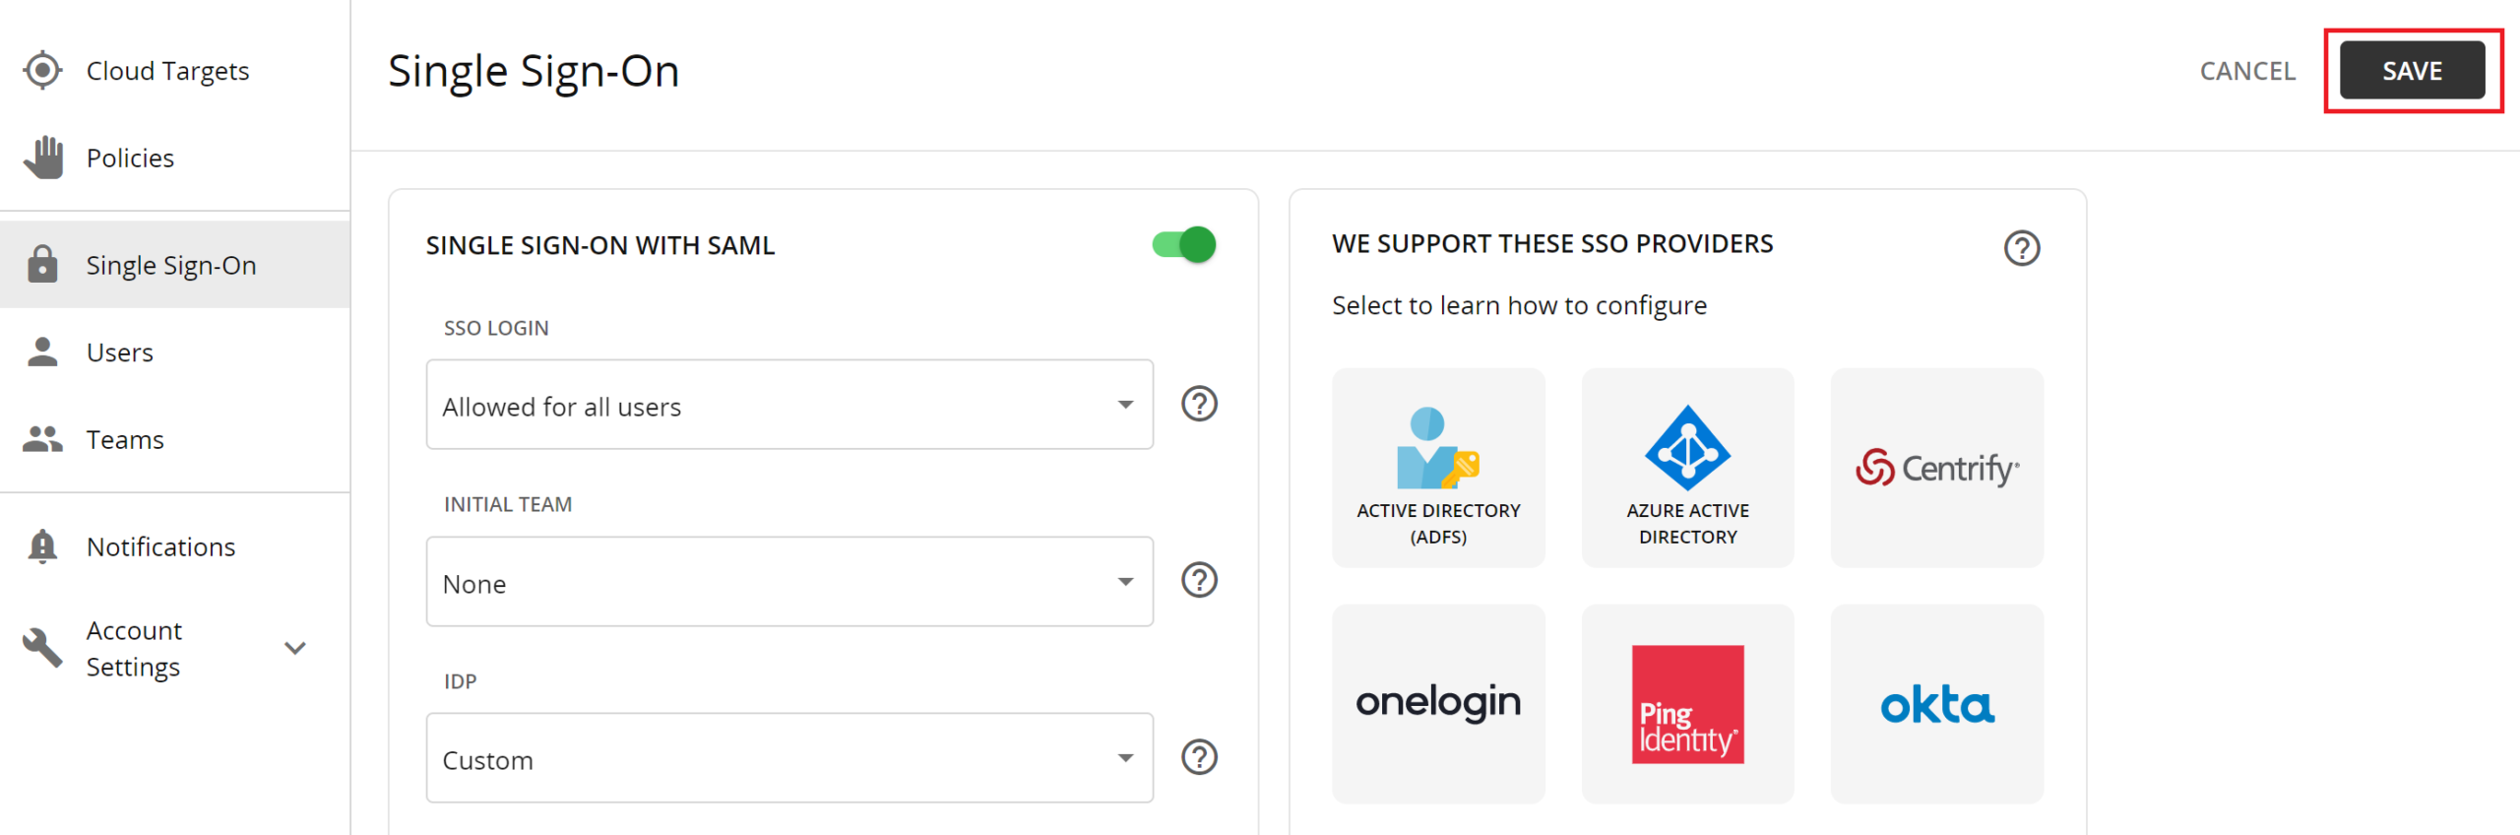
Task: Open Policies via the hand icon
Action: coord(43,158)
